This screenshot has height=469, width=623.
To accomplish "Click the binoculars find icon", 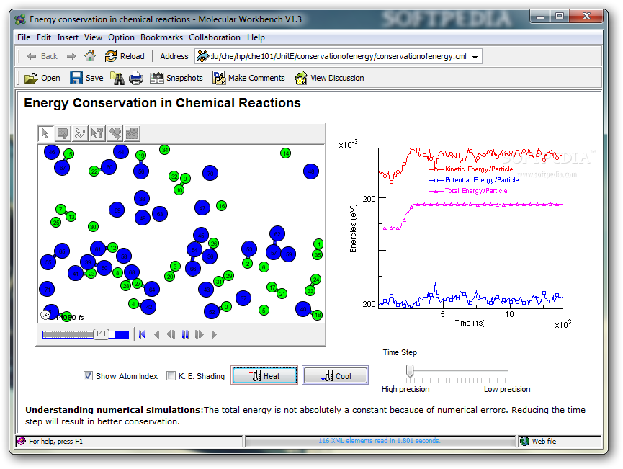I will 117,78.
